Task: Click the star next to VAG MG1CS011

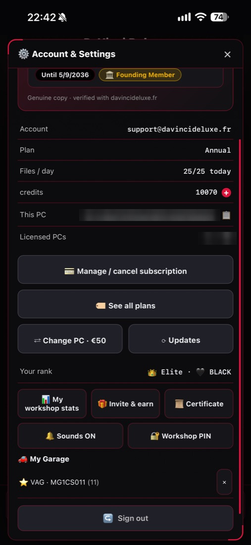Action: tap(24, 483)
